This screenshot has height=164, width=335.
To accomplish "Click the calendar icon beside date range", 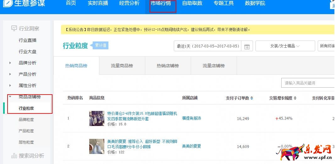I will pyautogui.click(x=247, y=46).
